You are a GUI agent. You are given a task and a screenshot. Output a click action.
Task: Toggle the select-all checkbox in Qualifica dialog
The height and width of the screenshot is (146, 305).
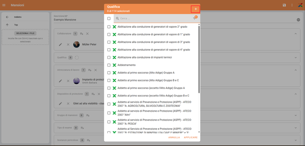109,18
